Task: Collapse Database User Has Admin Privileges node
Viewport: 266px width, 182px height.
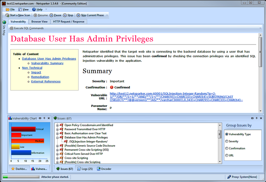Action: [57, 137]
